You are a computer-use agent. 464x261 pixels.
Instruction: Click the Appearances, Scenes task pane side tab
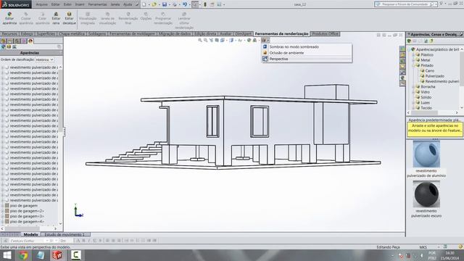pyautogui.click(x=402, y=78)
